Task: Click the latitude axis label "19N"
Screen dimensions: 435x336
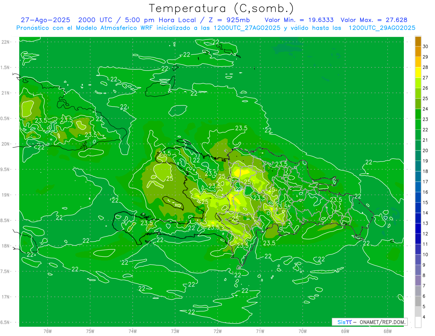Action: 6,195
